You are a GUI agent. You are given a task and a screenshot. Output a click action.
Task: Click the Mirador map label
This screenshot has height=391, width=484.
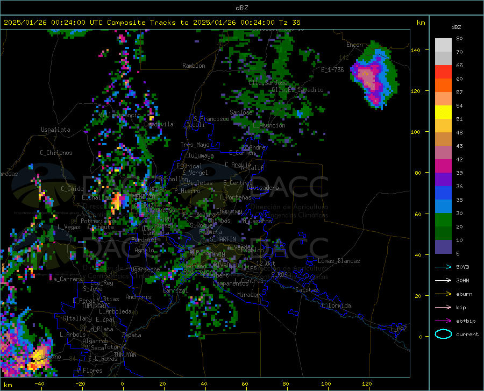[248, 295]
